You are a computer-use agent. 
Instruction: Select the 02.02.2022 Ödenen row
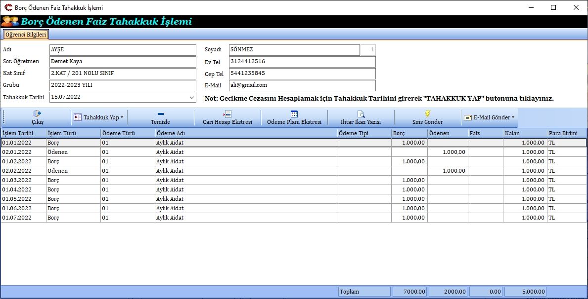point(198,171)
